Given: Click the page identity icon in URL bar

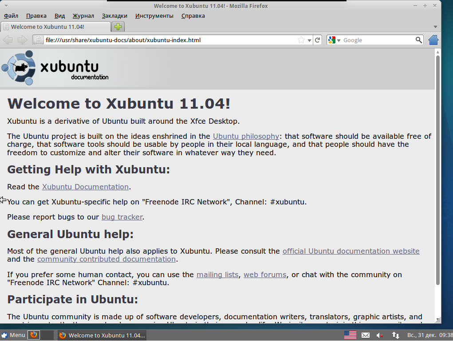Looking at the screenshot, I should click(x=39, y=40).
